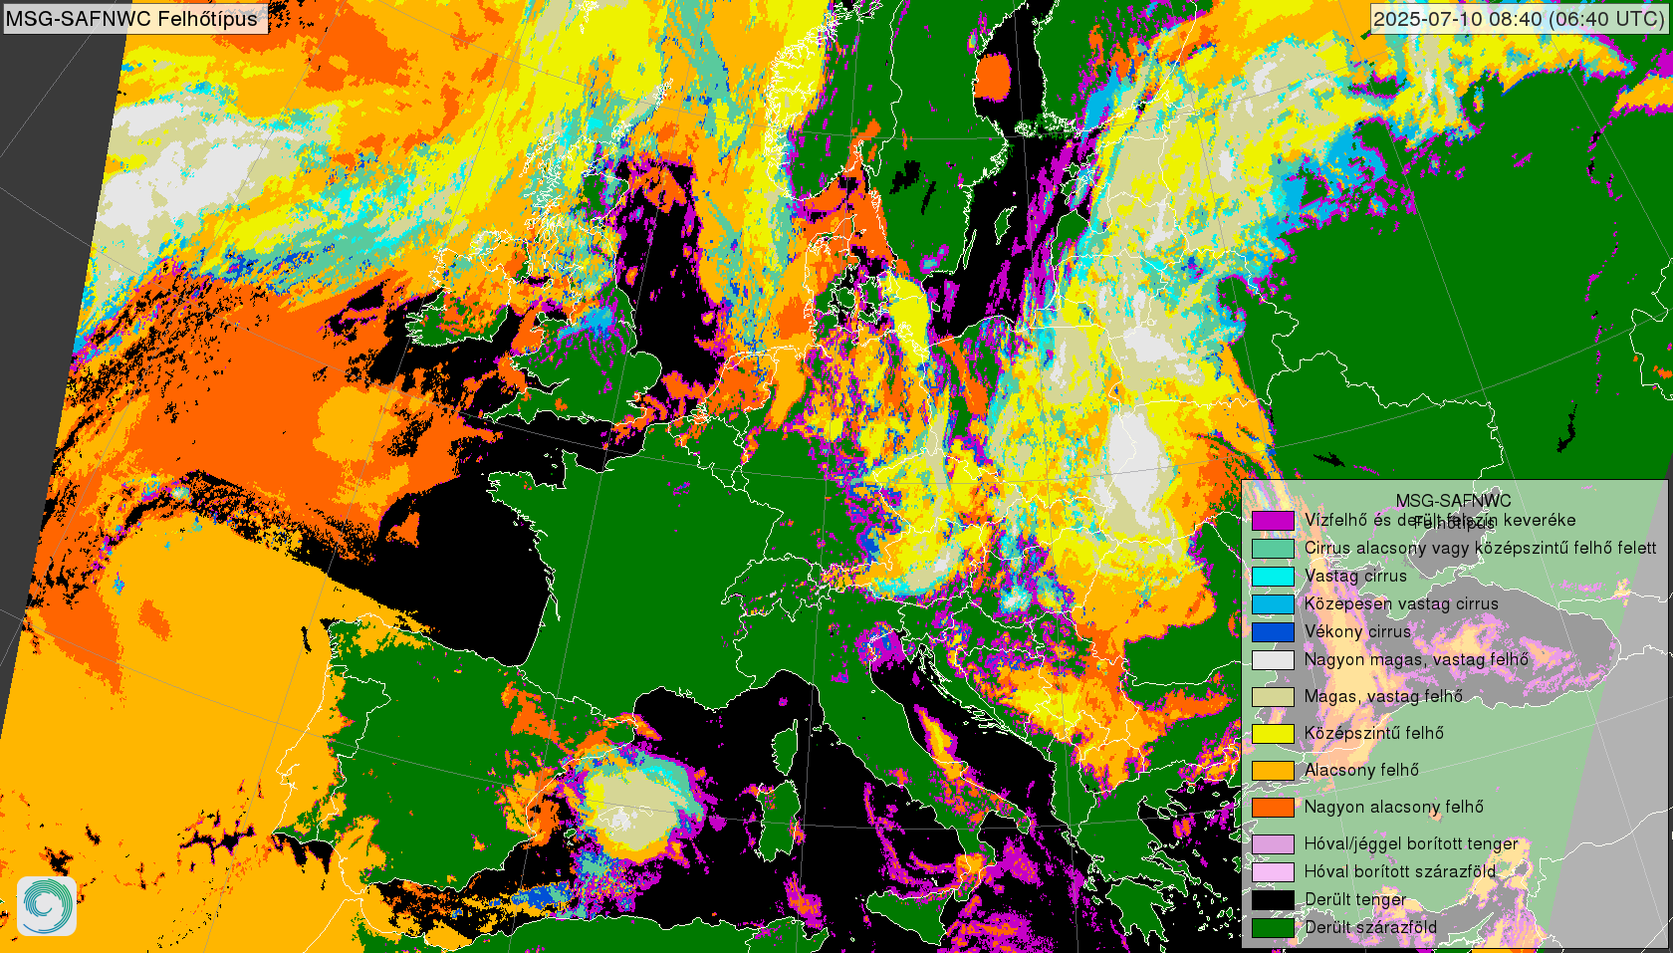Screen dimensions: 1673x953
Task: Click the Derült szárazföld legend text
Action: point(1370,927)
